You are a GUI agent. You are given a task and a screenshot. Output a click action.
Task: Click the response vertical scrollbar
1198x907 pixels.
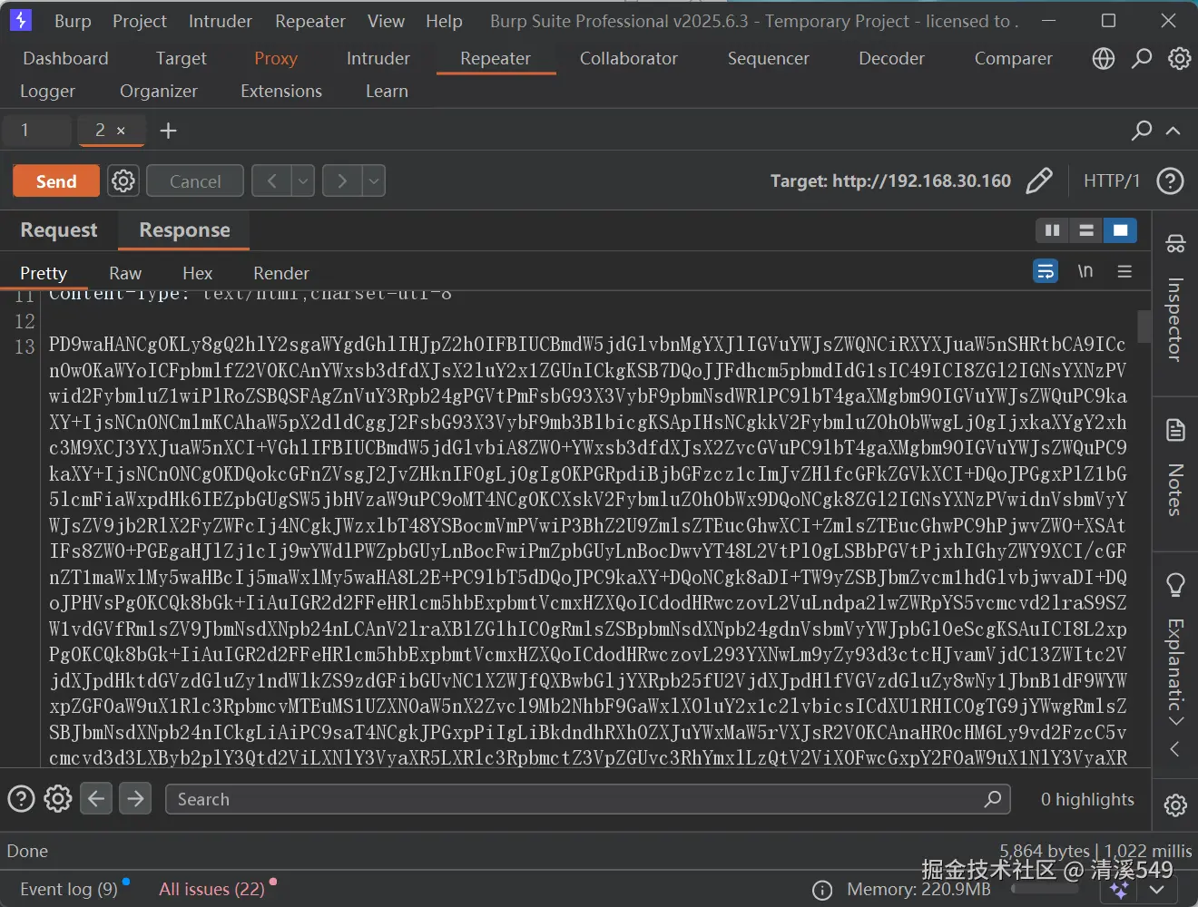tap(1144, 327)
